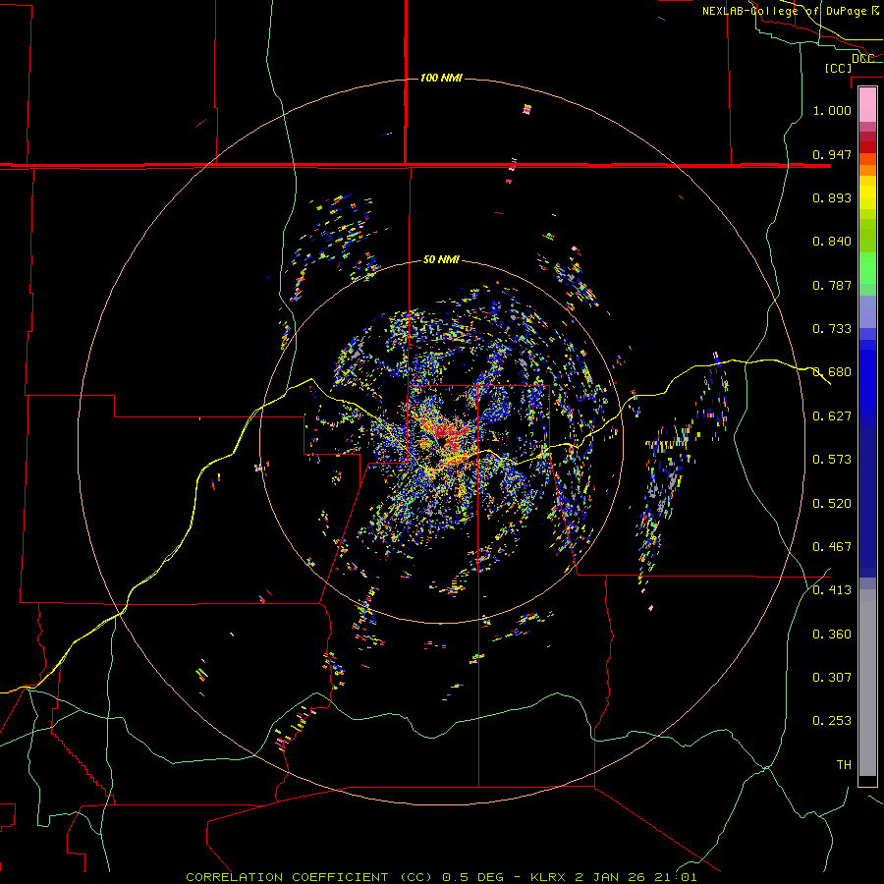Select the 50 NMI range ring label
Viewport: 884px width, 884px height.
441,259
